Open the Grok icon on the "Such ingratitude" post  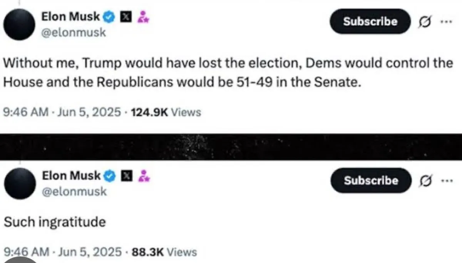pyautogui.click(x=425, y=181)
